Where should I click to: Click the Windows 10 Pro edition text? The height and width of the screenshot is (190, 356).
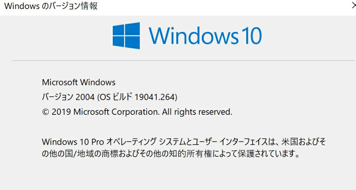coord(73,142)
